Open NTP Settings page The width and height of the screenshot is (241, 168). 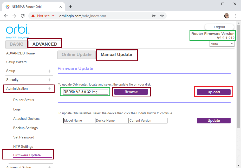coord(23,147)
